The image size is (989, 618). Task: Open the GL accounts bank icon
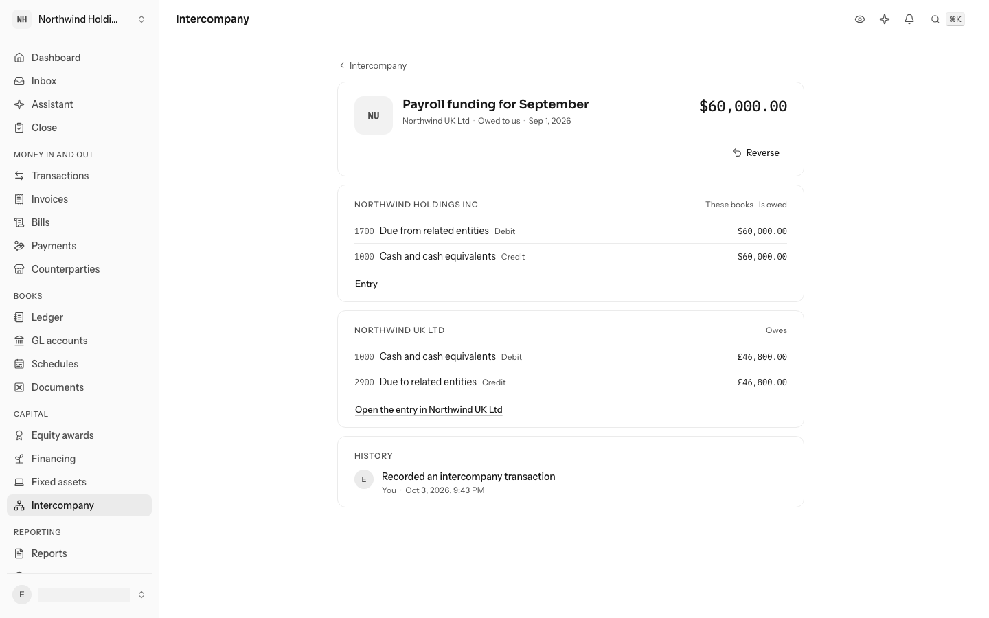click(x=19, y=341)
